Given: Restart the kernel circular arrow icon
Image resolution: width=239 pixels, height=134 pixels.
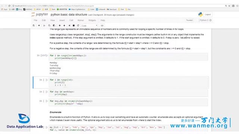Looking at the screenshot, I should (x=78, y=26).
